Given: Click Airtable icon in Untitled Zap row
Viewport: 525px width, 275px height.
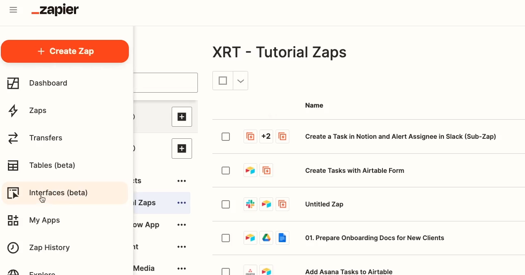Looking at the screenshot, I should [x=266, y=204].
